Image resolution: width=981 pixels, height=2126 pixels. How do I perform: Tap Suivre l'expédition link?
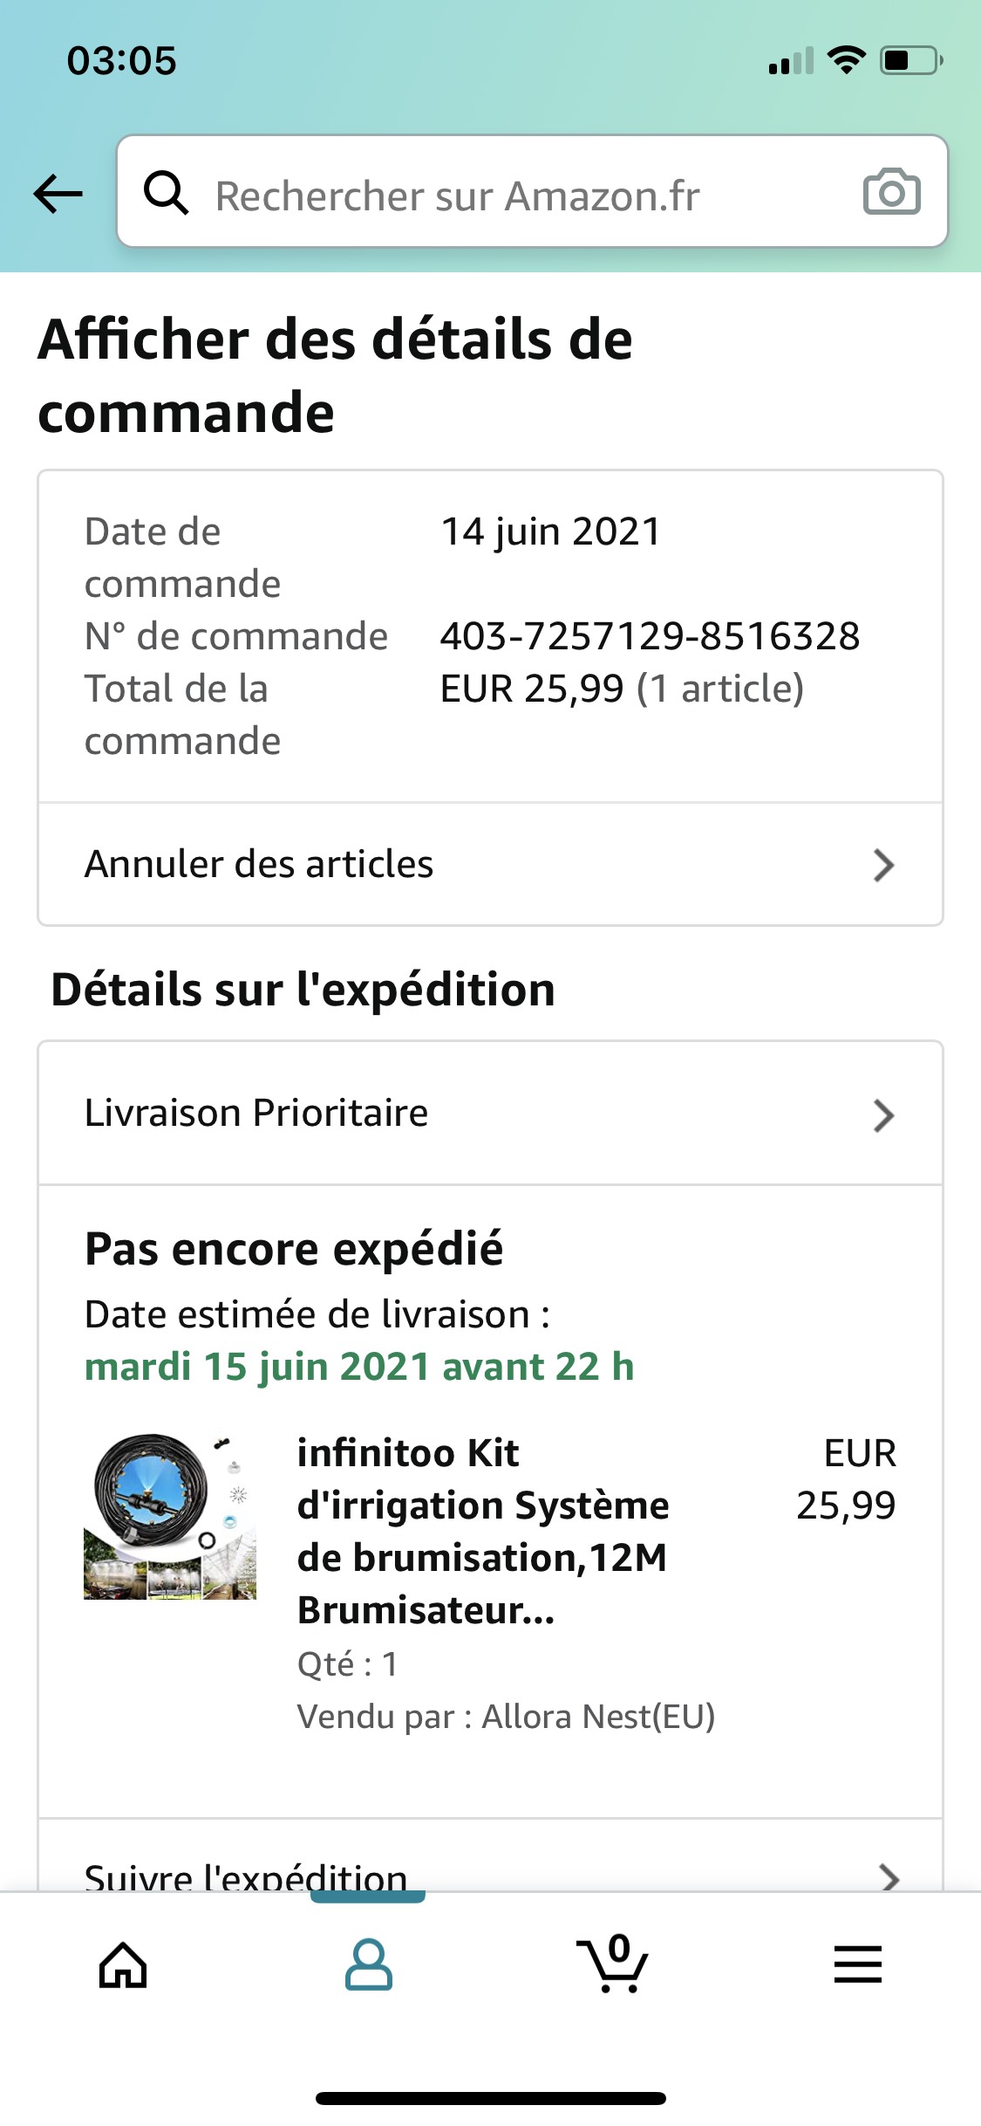coord(246,1876)
